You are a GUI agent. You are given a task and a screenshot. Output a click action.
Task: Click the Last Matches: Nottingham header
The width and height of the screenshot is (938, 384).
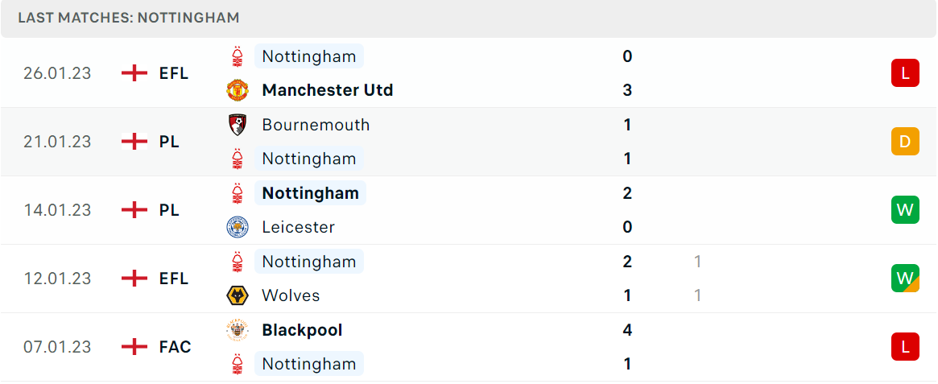point(129,18)
